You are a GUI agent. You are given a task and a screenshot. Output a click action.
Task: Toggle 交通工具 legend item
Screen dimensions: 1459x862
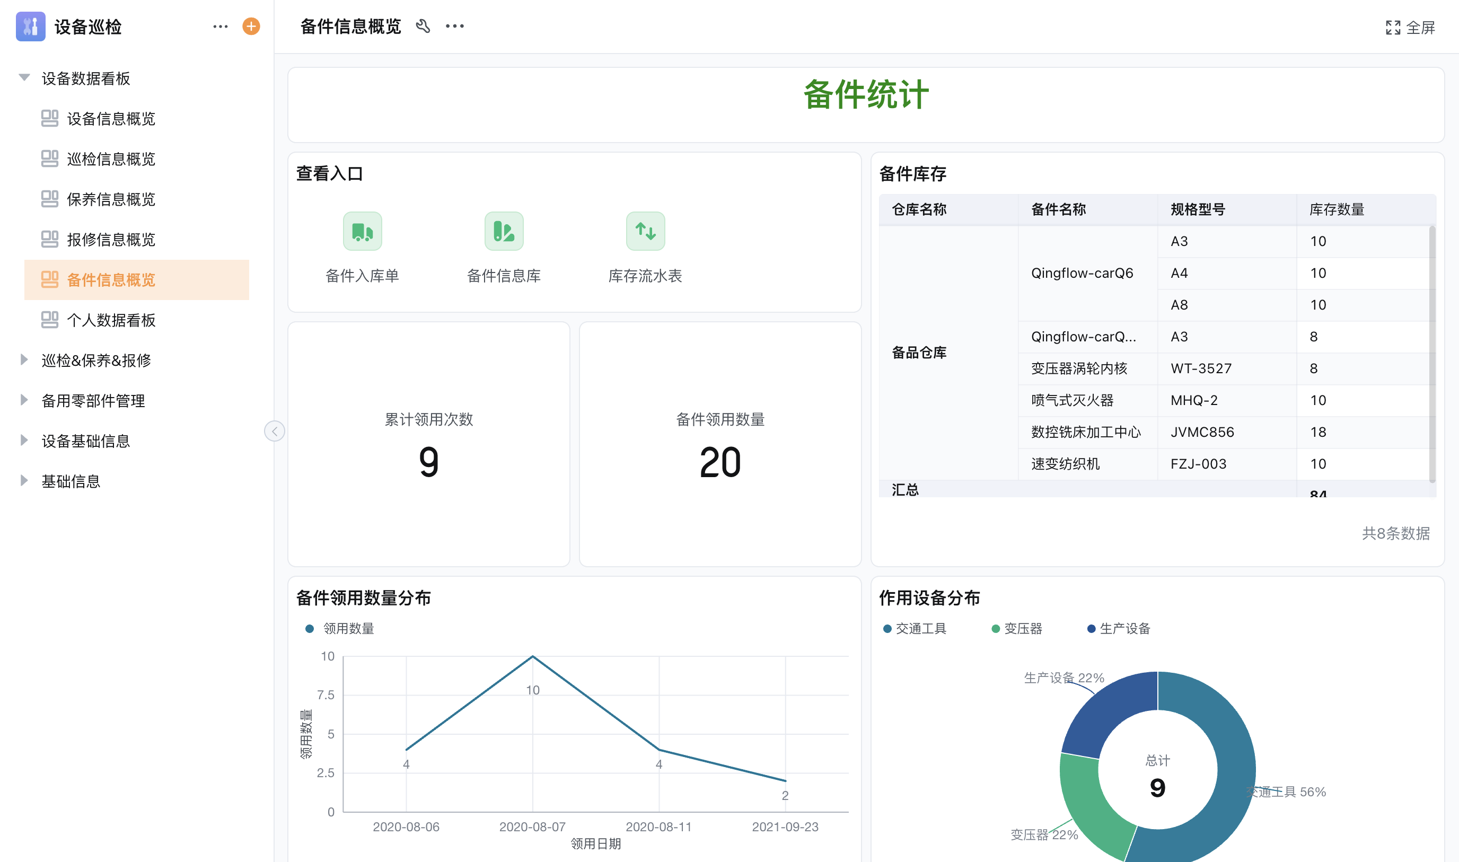coord(915,629)
